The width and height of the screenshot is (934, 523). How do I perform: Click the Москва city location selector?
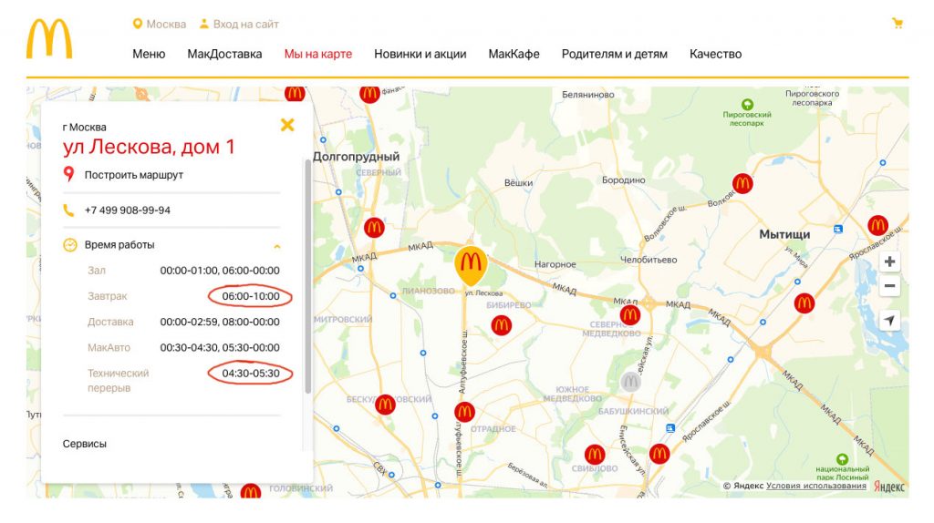[159, 24]
